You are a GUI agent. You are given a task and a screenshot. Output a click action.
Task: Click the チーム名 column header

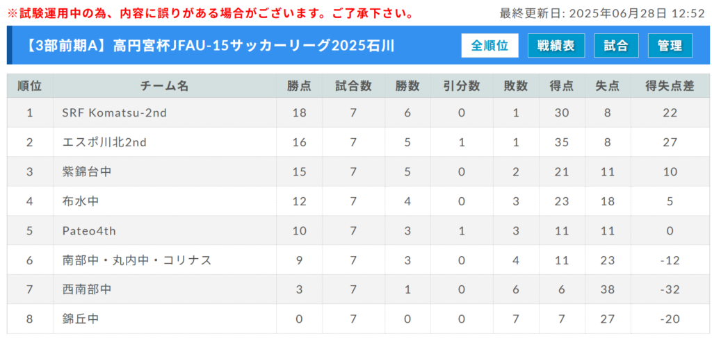click(164, 86)
